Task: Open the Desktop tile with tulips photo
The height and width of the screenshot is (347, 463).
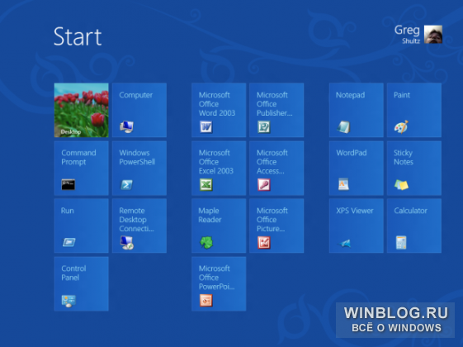Action: (81, 110)
